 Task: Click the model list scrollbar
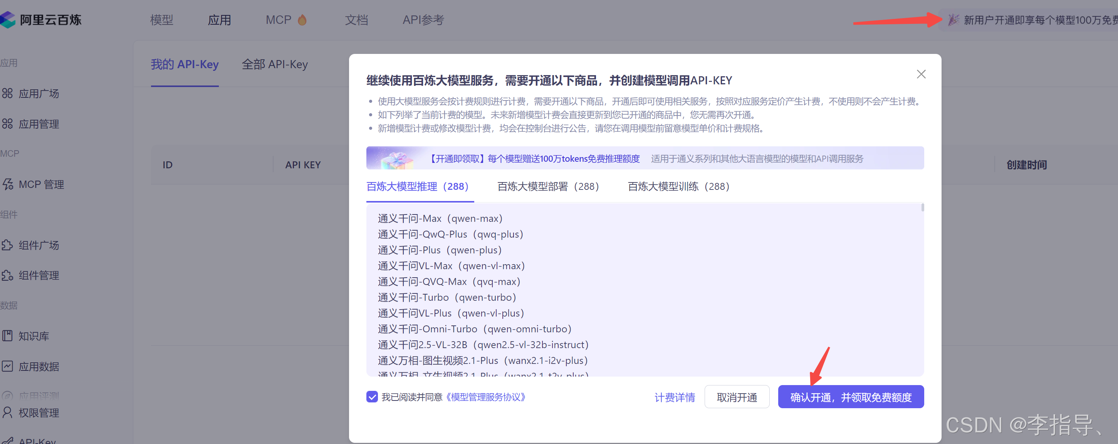(922, 208)
